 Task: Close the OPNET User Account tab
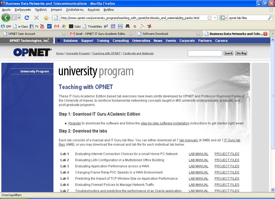(64, 34)
